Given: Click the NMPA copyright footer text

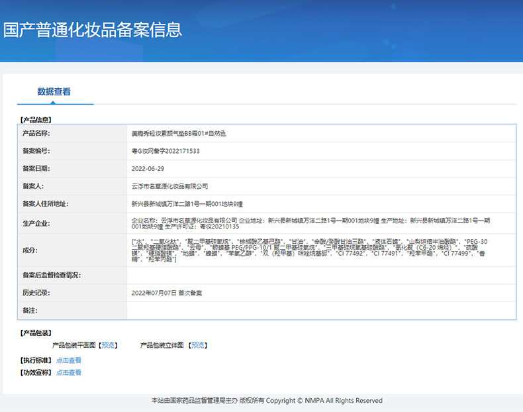Looking at the screenshot, I should click(x=267, y=401).
